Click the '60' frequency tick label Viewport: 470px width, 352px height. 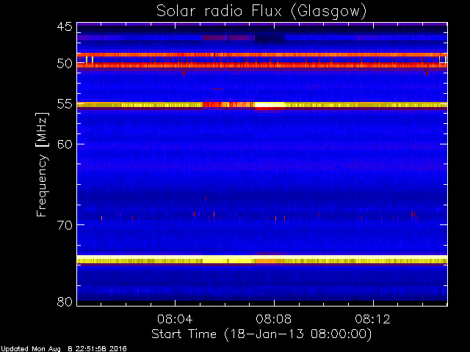[65, 144]
